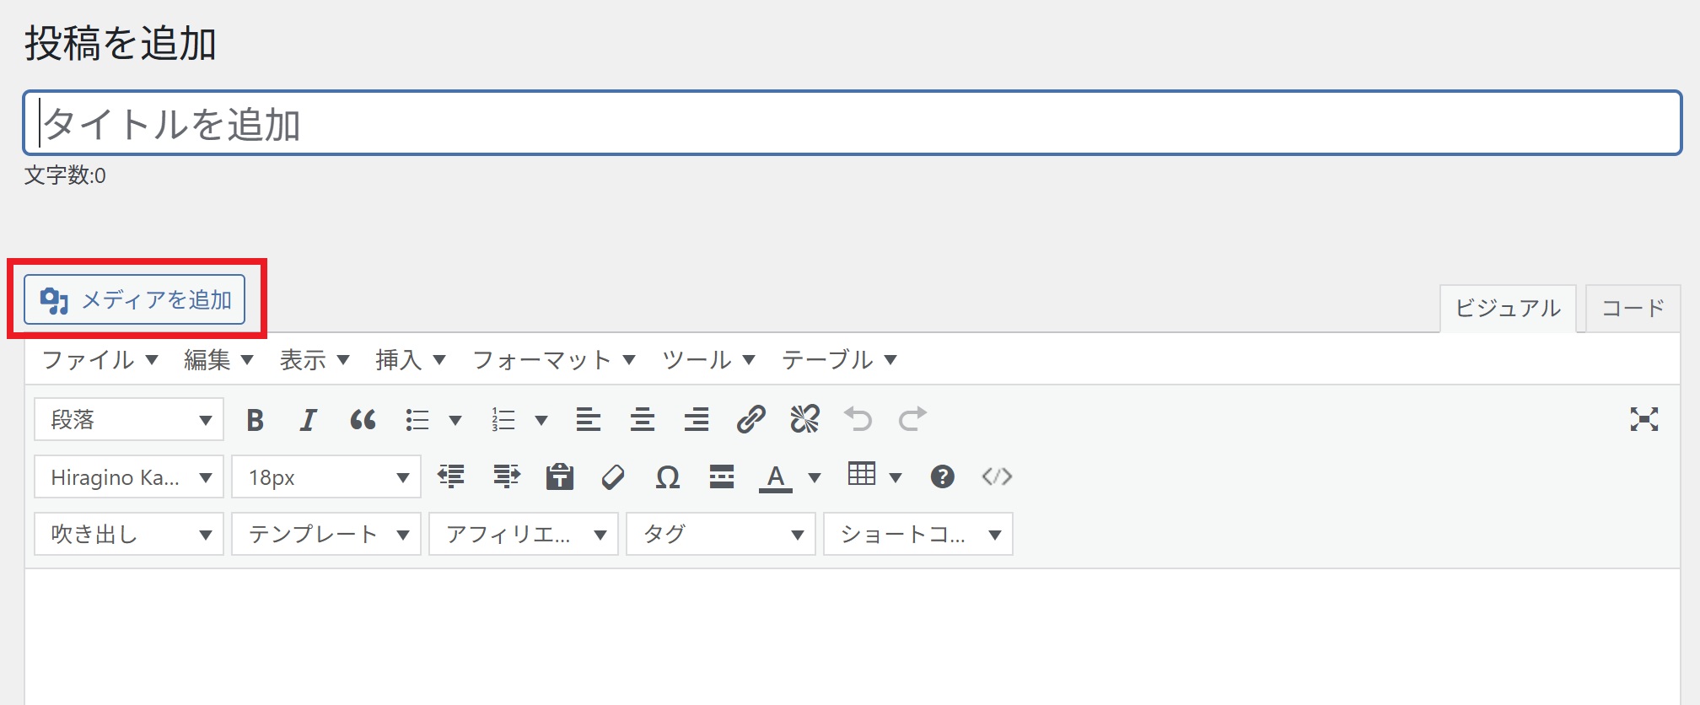Click the Bold formatting icon
The height and width of the screenshot is (705, 1700).
coord(255,420)
